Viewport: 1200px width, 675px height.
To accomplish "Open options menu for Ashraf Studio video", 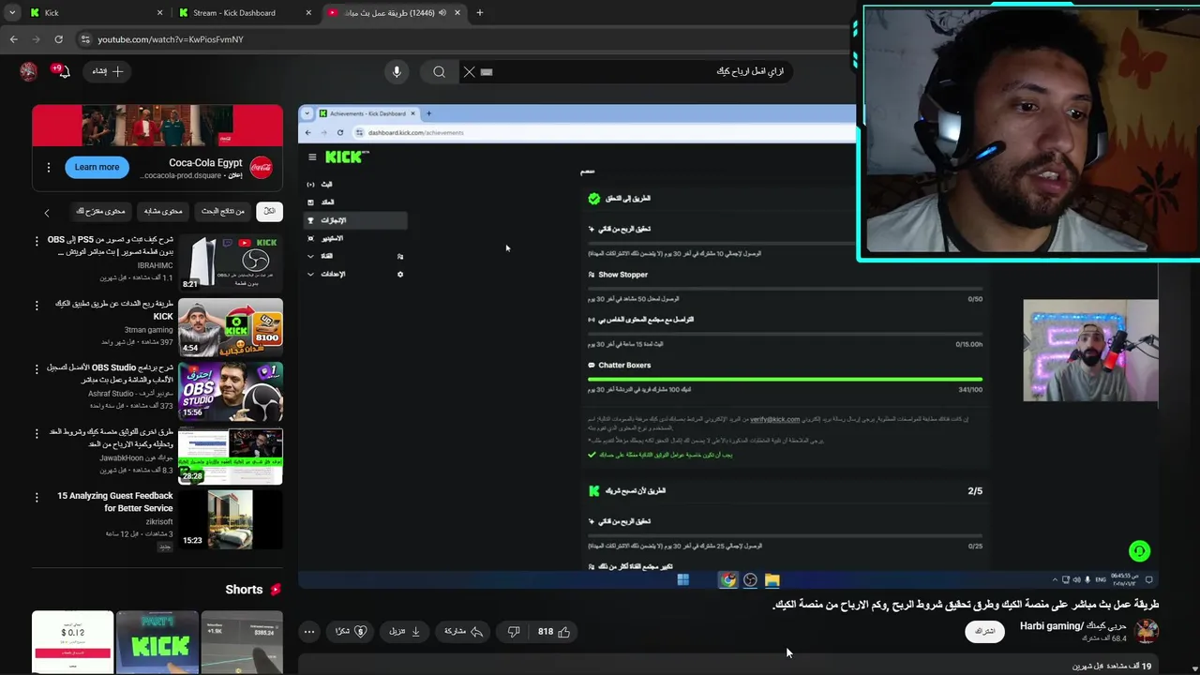I will 37,369.
